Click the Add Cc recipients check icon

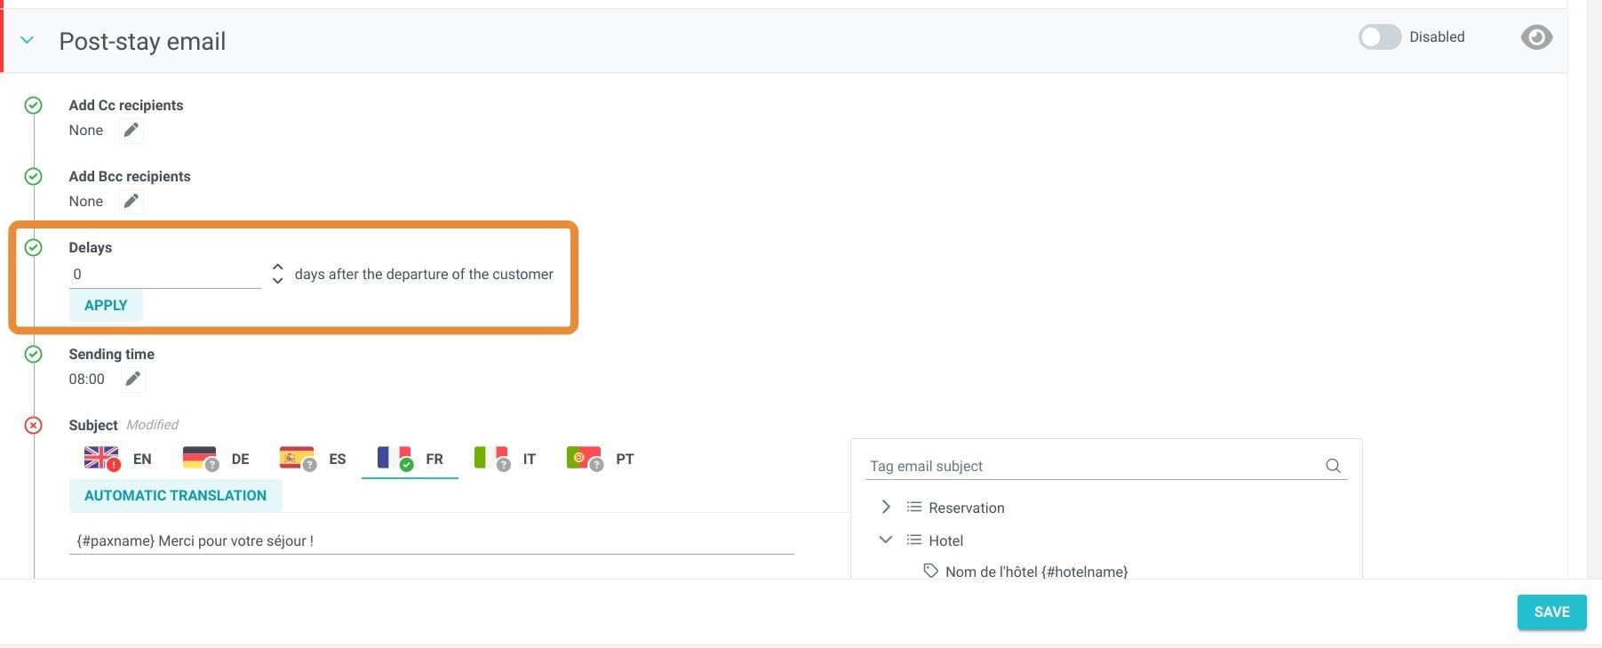point(33,105)
